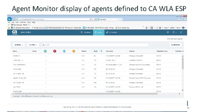Open the Page command bar dropdown
199x112 pixels.
click(x=166, y=28)
